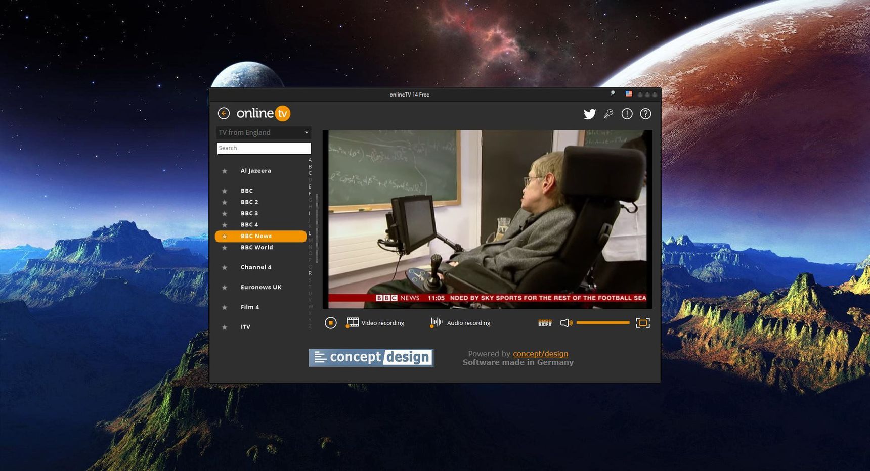The image size is (870, 471).
Task: Select the BBC channel
Action: click(247, 191)
